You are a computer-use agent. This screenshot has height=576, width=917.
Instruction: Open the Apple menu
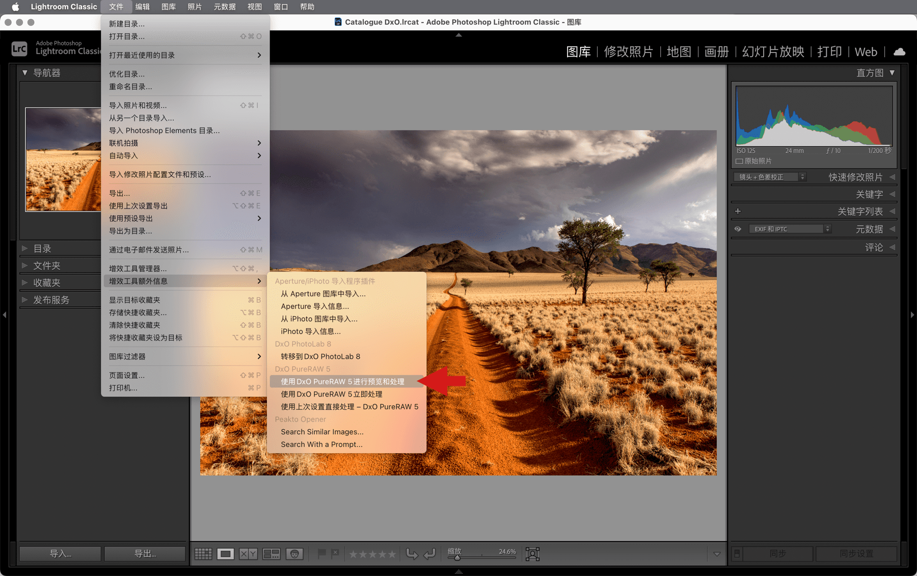click(15, 7)
